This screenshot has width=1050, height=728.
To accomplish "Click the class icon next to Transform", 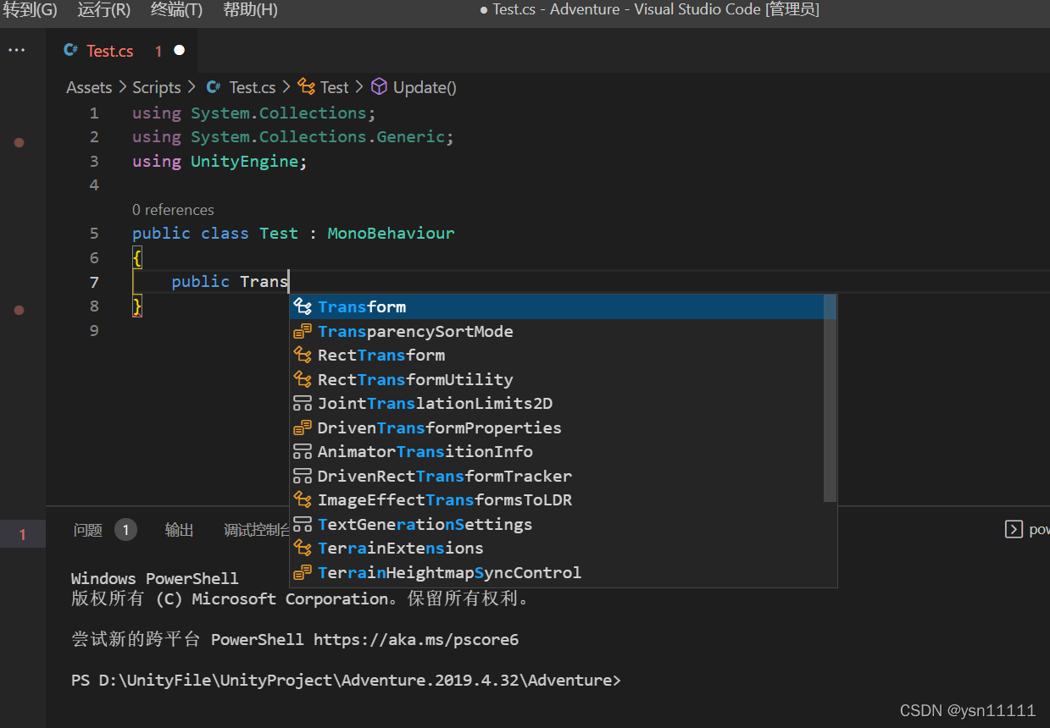I will [303, 306].
